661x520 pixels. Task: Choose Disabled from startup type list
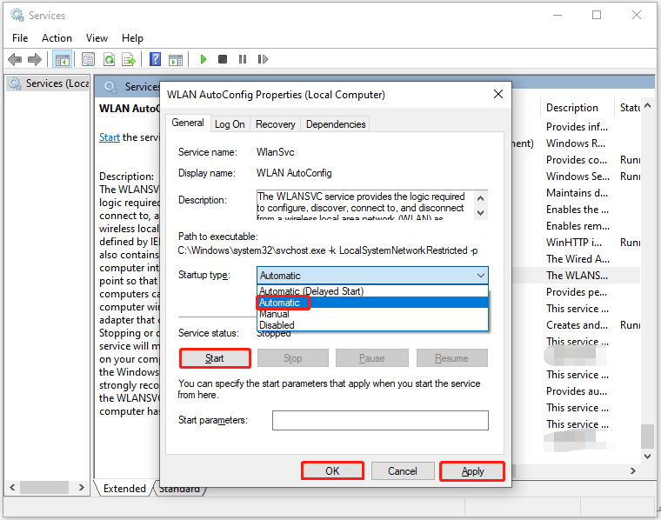click(x=277, y=325)
